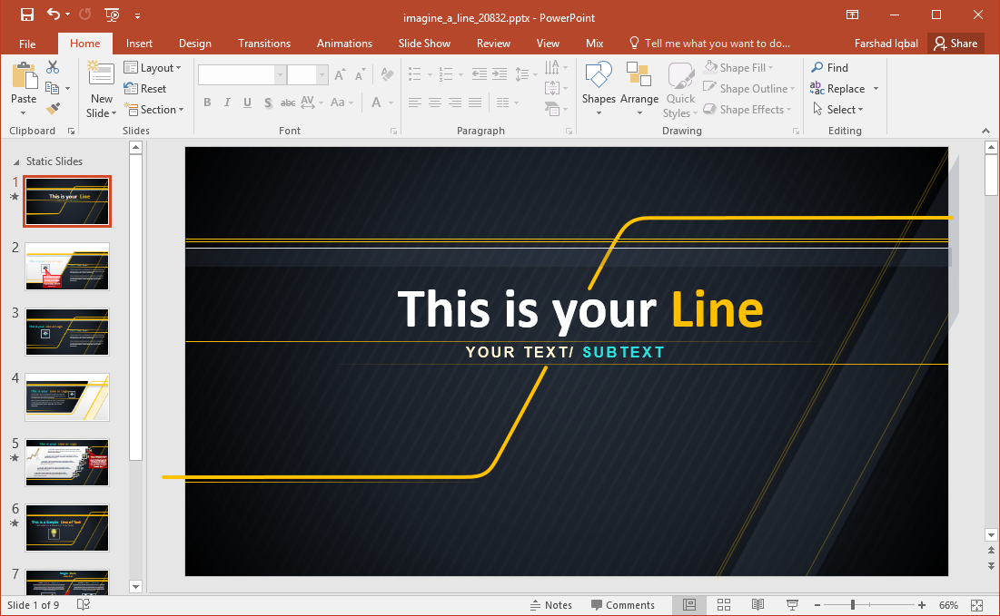
Task: Open the Select dropdown in Editing
Action: (x=838, y=110)
